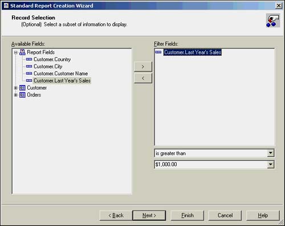Image resolution: width=285 pixels, height=226 pixels.
Task: Click the Orders table icon in tree
Action: [22, 95]
